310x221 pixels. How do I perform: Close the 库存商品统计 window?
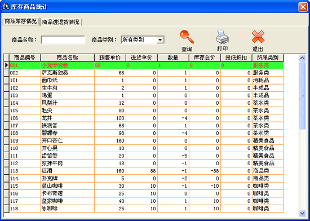(303, 7)
